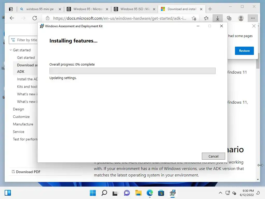The height and width of the screenshot is (199, 265).
Task: Open a new tab with the plus icon
Action: [x=210, y=9]
